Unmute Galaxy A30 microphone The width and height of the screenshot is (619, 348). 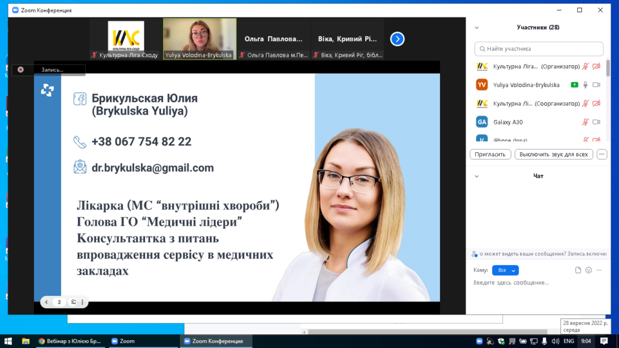pyautogui.click(x=585, y=122)
